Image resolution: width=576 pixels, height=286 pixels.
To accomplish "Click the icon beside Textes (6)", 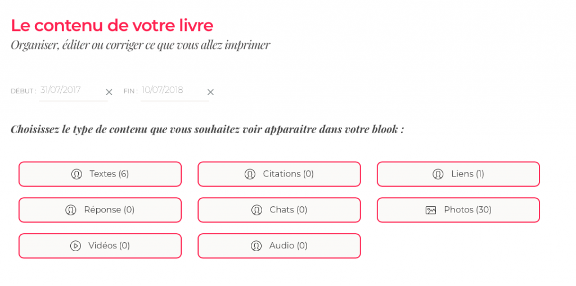I will (76, 174).
